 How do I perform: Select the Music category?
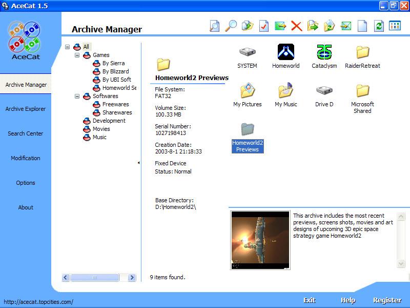[x=99, y=137]
